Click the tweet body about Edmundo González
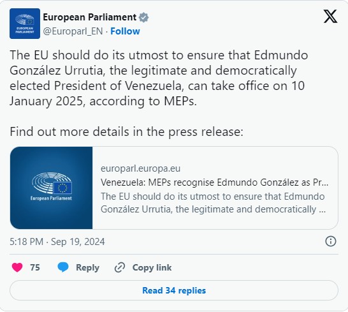This screenshot has width=348, height=312. tap(159, 78)
